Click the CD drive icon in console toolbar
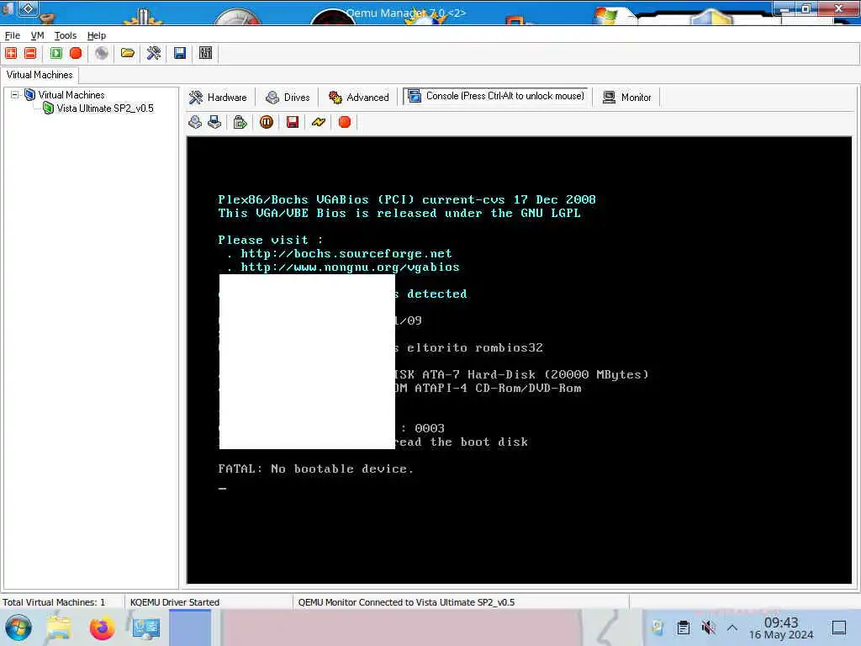The height and width of the screenshot is (646, 861). tap(195, 122)
